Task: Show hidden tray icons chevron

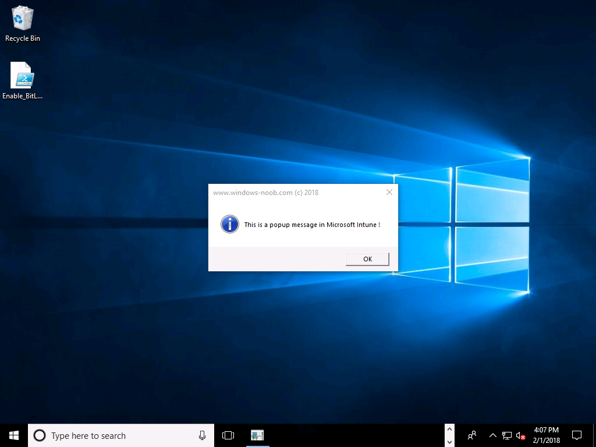Action: click(x=492, y=435)
